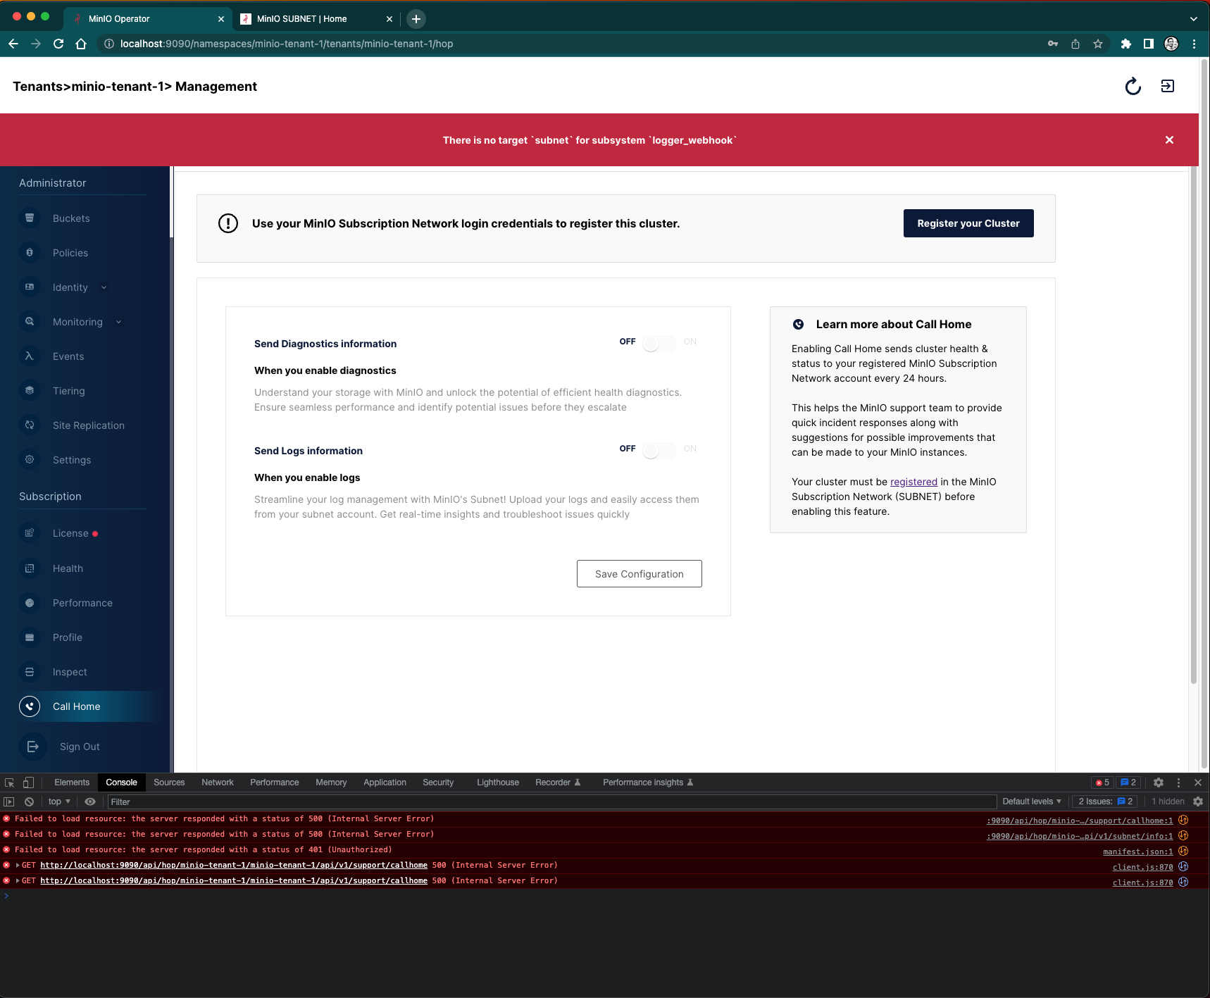Open the DevTools Lighthouse tab

coord(498,782)
